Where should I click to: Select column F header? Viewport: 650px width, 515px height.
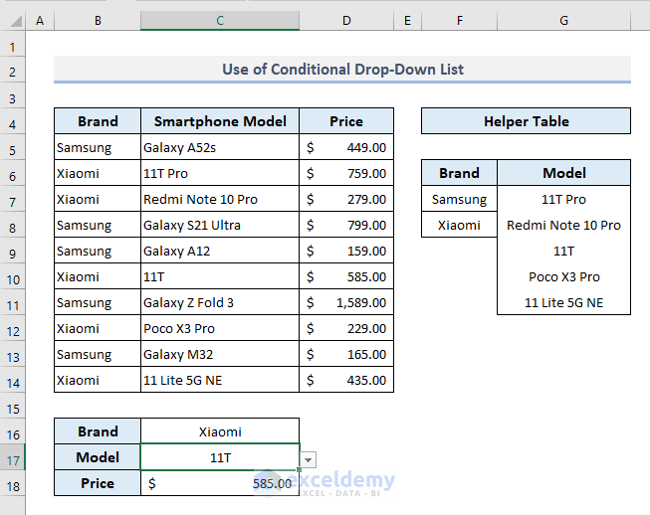459,20
